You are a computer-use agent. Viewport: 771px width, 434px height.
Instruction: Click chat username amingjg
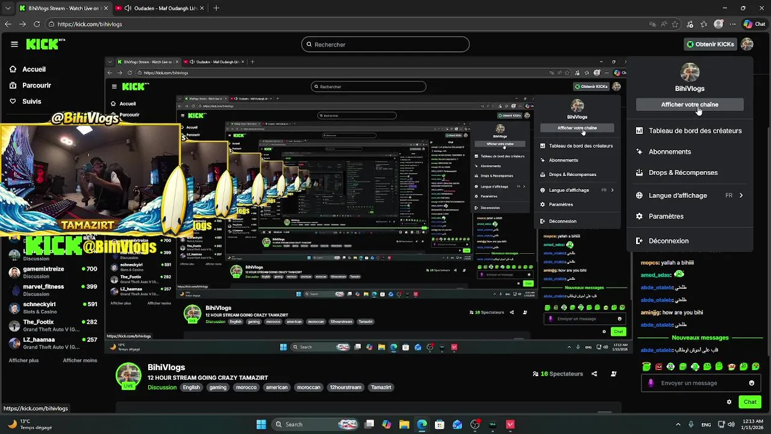tap(651, 312)
